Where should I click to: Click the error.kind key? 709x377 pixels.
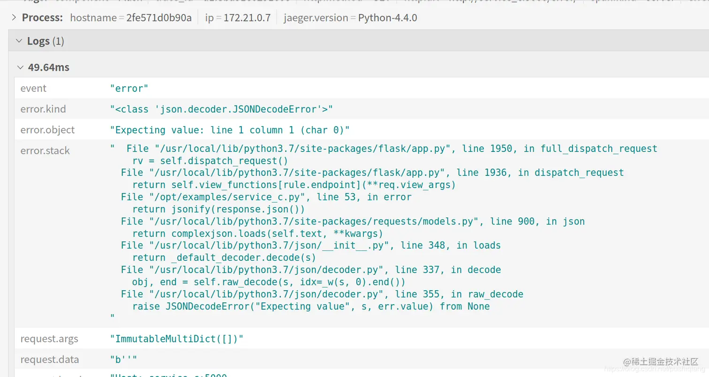point(43,109)
